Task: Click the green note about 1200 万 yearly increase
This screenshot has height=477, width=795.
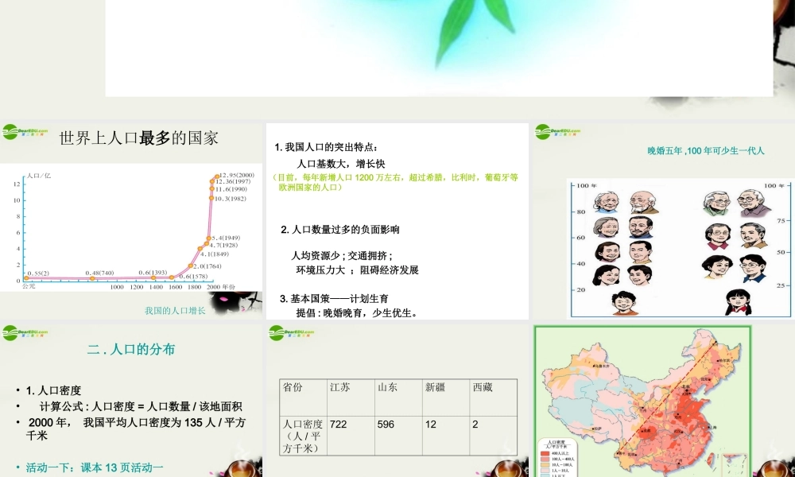Action: (395, 183)
